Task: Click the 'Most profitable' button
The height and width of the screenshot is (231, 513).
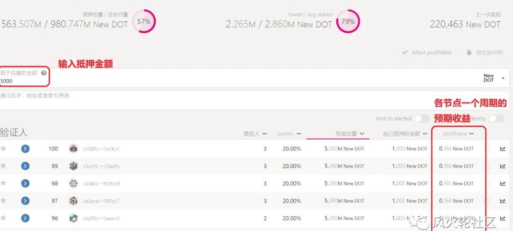Action: (x=427, y=53)
